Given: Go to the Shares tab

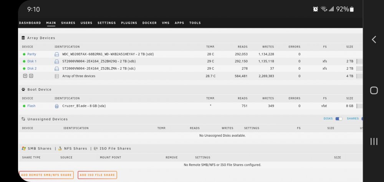Looking at the screenshot, I should click(x=68, y=23).
